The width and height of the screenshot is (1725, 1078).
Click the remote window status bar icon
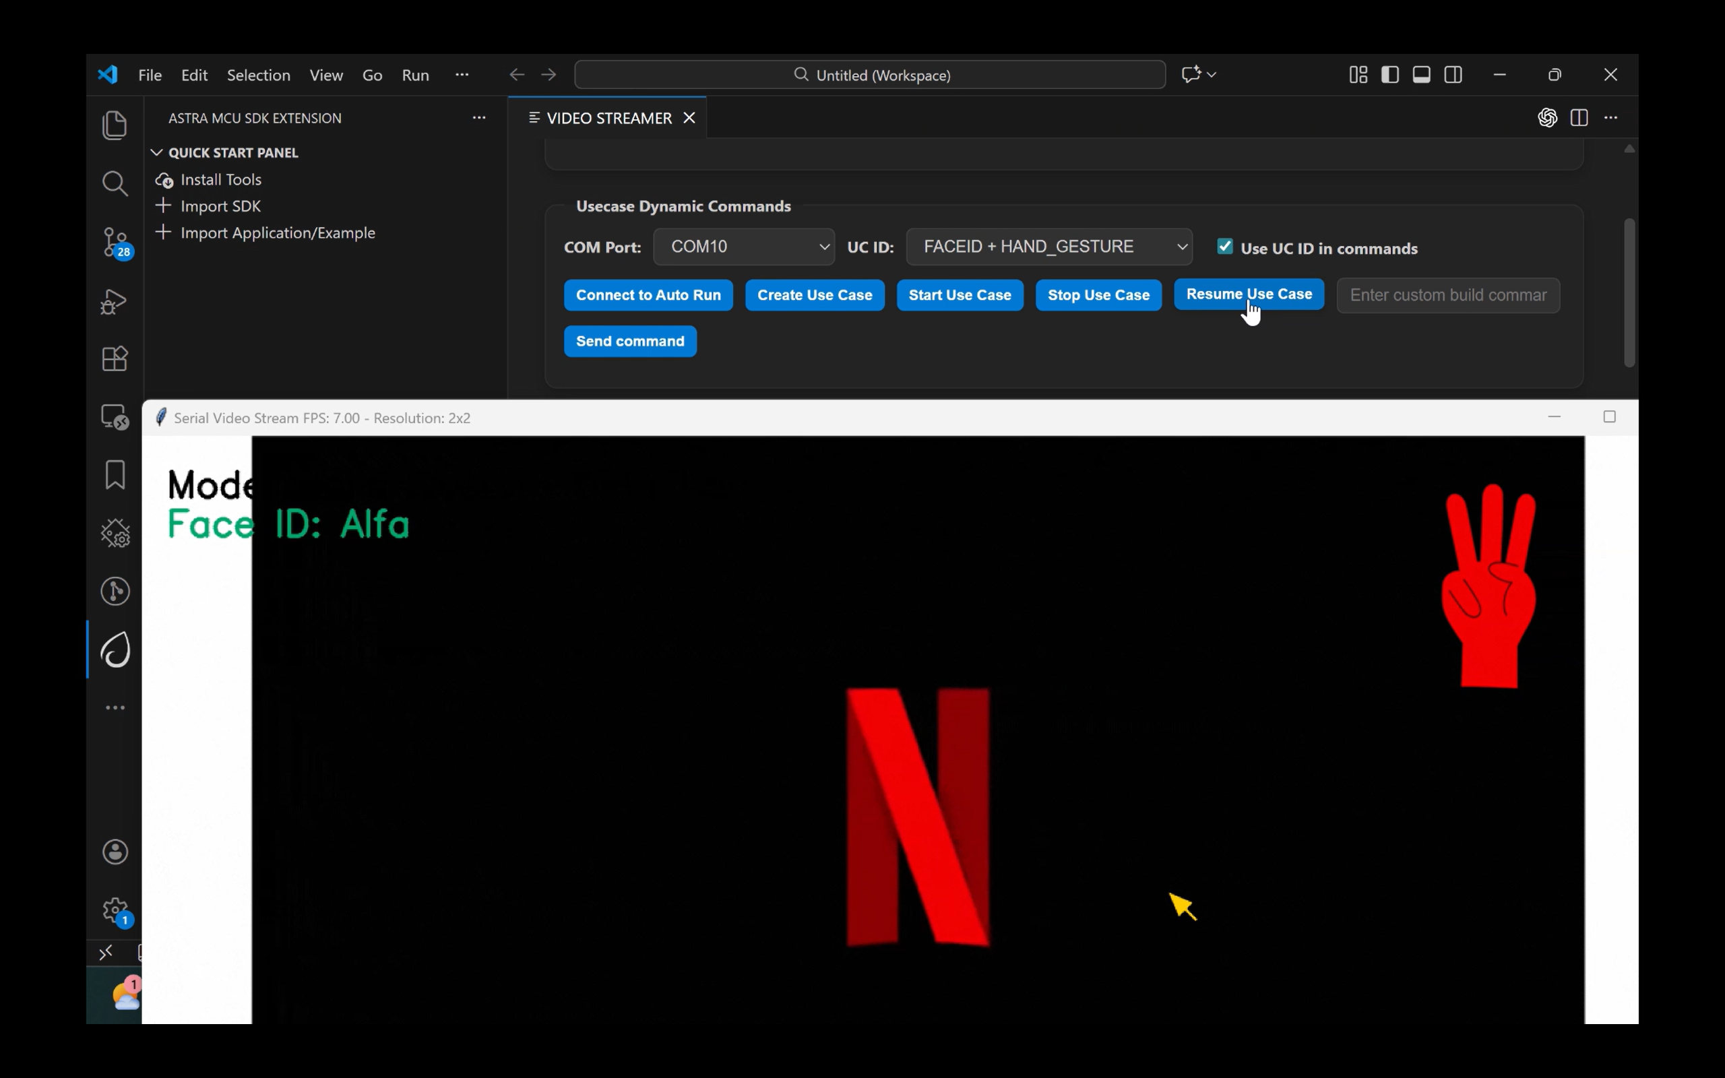(x=106, y=953)
